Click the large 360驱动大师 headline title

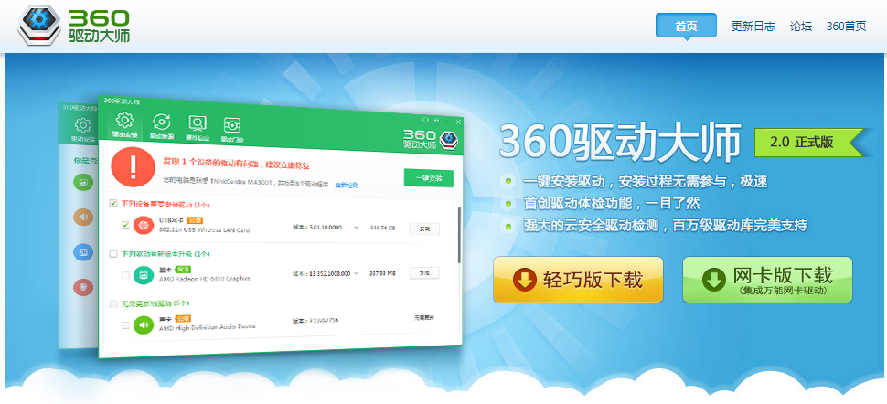pyautogui.click(x=620, y=142)
